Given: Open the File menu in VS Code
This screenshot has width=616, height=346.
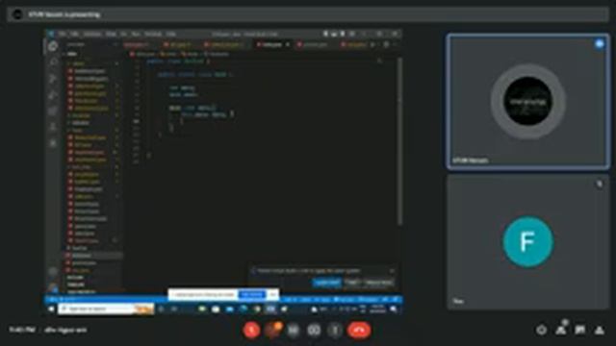Looking at the screenshot, I should 62,35.
